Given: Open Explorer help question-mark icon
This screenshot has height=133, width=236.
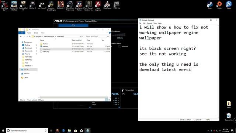Looking at the screenshot, I should (110, 33).
